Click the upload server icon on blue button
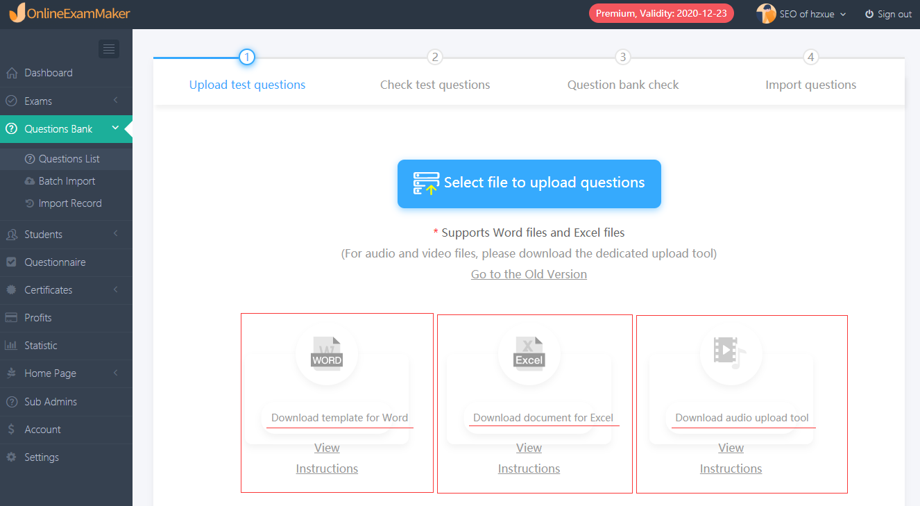 425,184
